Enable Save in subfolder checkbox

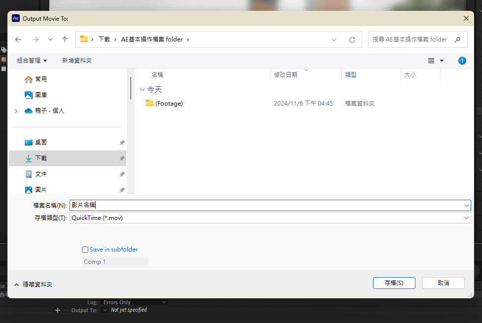pyautogui.click(x=85, y=250)
